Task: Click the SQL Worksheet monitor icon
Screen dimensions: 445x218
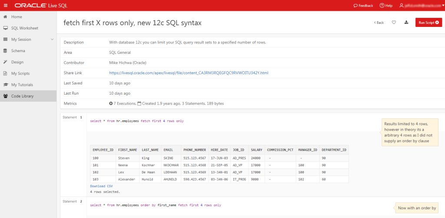Action: click(x=5, y=28)
